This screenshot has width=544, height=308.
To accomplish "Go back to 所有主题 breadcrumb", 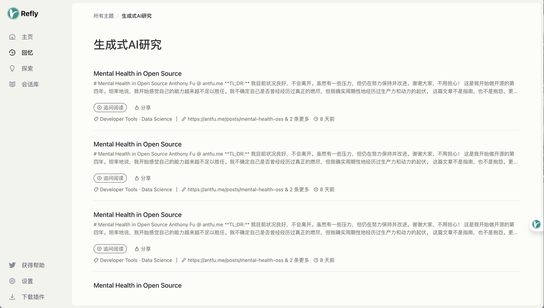I will pos(103,16).
